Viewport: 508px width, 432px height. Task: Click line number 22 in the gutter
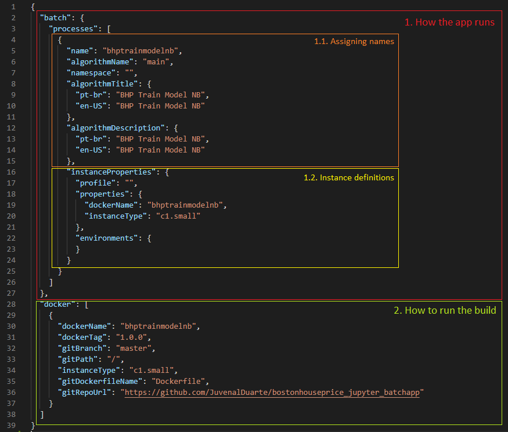point(11,238)
